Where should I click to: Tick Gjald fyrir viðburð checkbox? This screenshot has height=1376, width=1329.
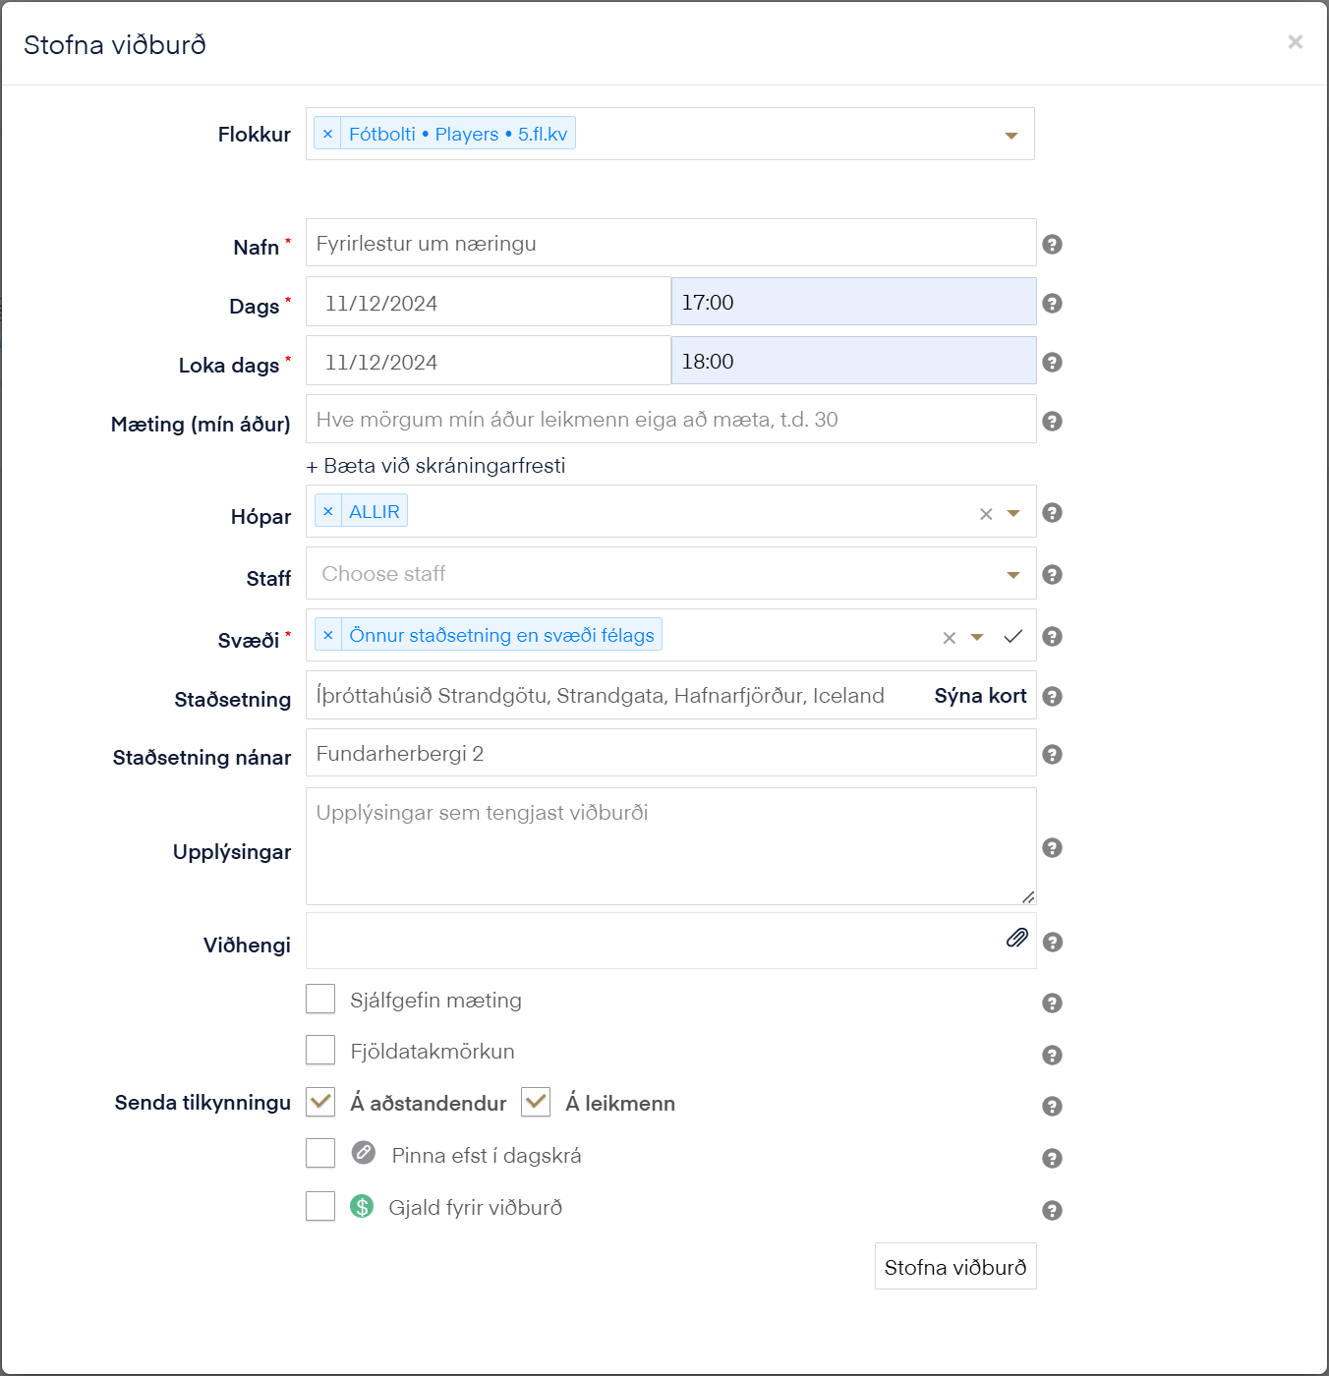320,1206
